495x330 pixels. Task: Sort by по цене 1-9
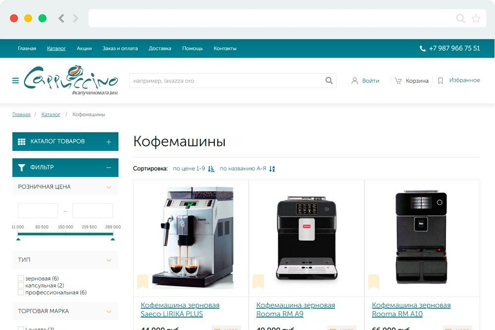pyautogui.click(x=189, y=169)
